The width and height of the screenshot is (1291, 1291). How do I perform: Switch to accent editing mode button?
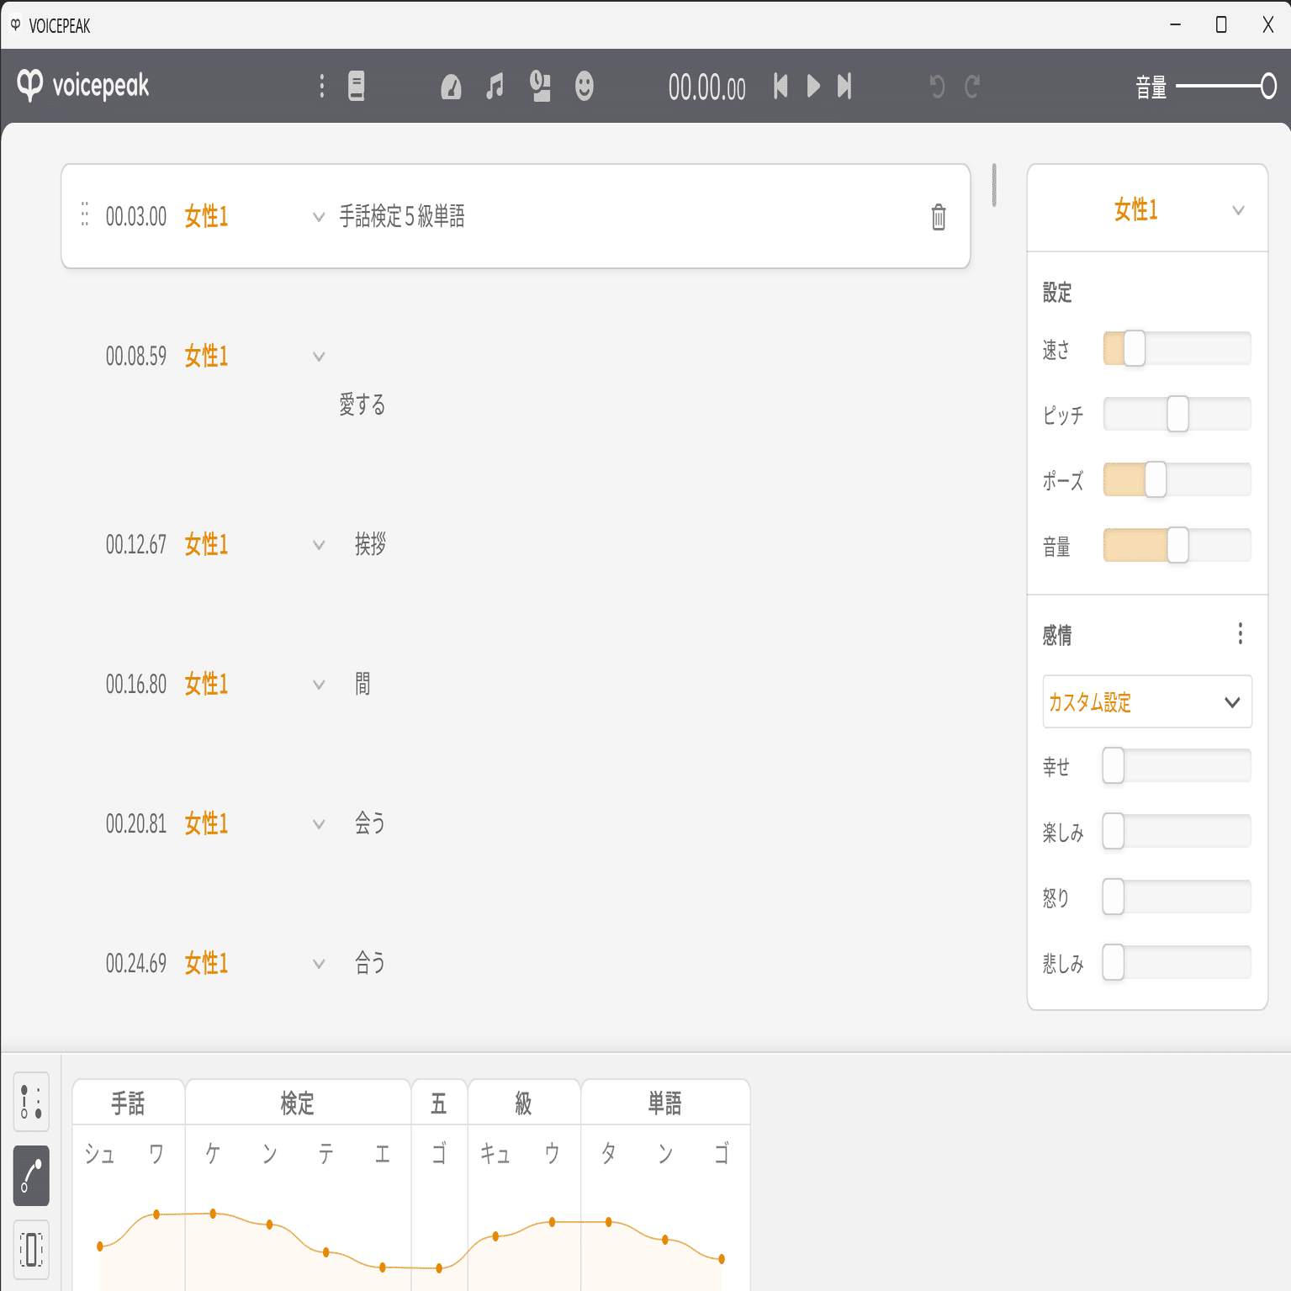pyautogui.click(x=31, y=1101)
